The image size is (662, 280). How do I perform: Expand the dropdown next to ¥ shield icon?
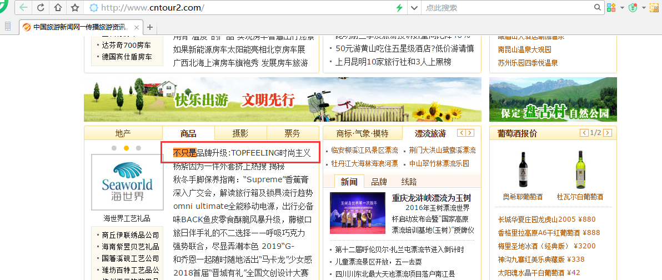click(644, 8)
